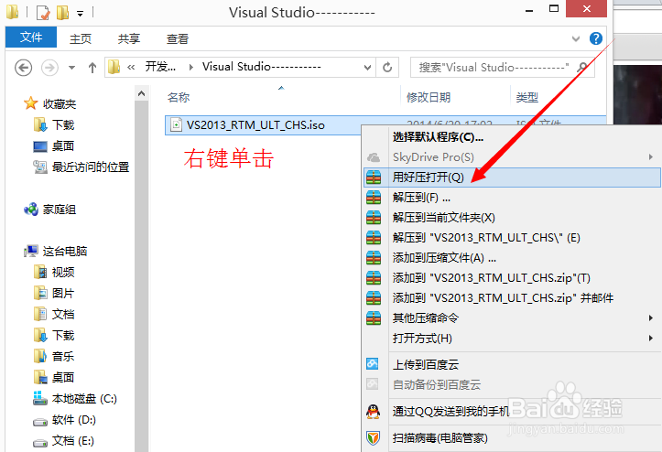Image resolution: width=662 pixels, height=452 pixels.
Task: Switch to the 主页 ribbon tab
Action: 81,38
